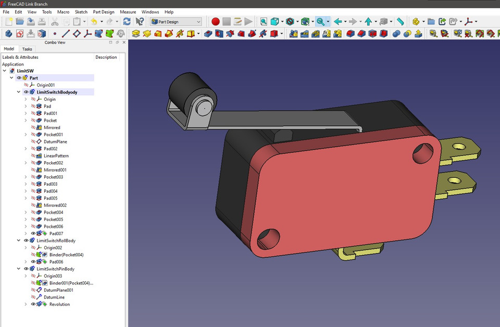This screenshot has width=500, height=327.
Task: Click the Refresh document icon
Action: pyautogui.click(x=127, y=21)
